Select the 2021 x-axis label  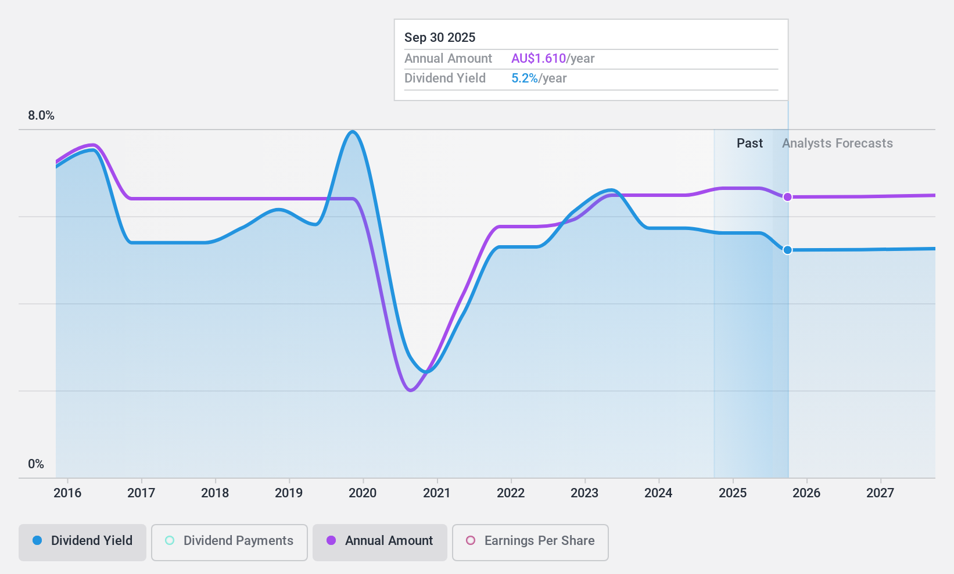(436, 493)
